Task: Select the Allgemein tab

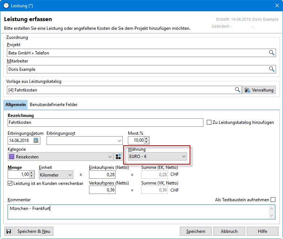Action: [16, 105]
